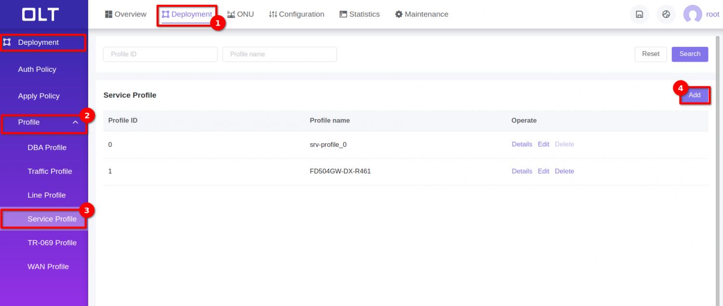Open the Auth Policy page
Viewport: 723px width, 306px height.
pos(37,69)
